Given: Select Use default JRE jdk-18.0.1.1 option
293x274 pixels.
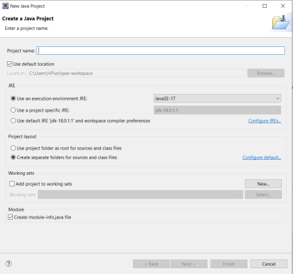Looking at the screenshot, I should point(13,121).
